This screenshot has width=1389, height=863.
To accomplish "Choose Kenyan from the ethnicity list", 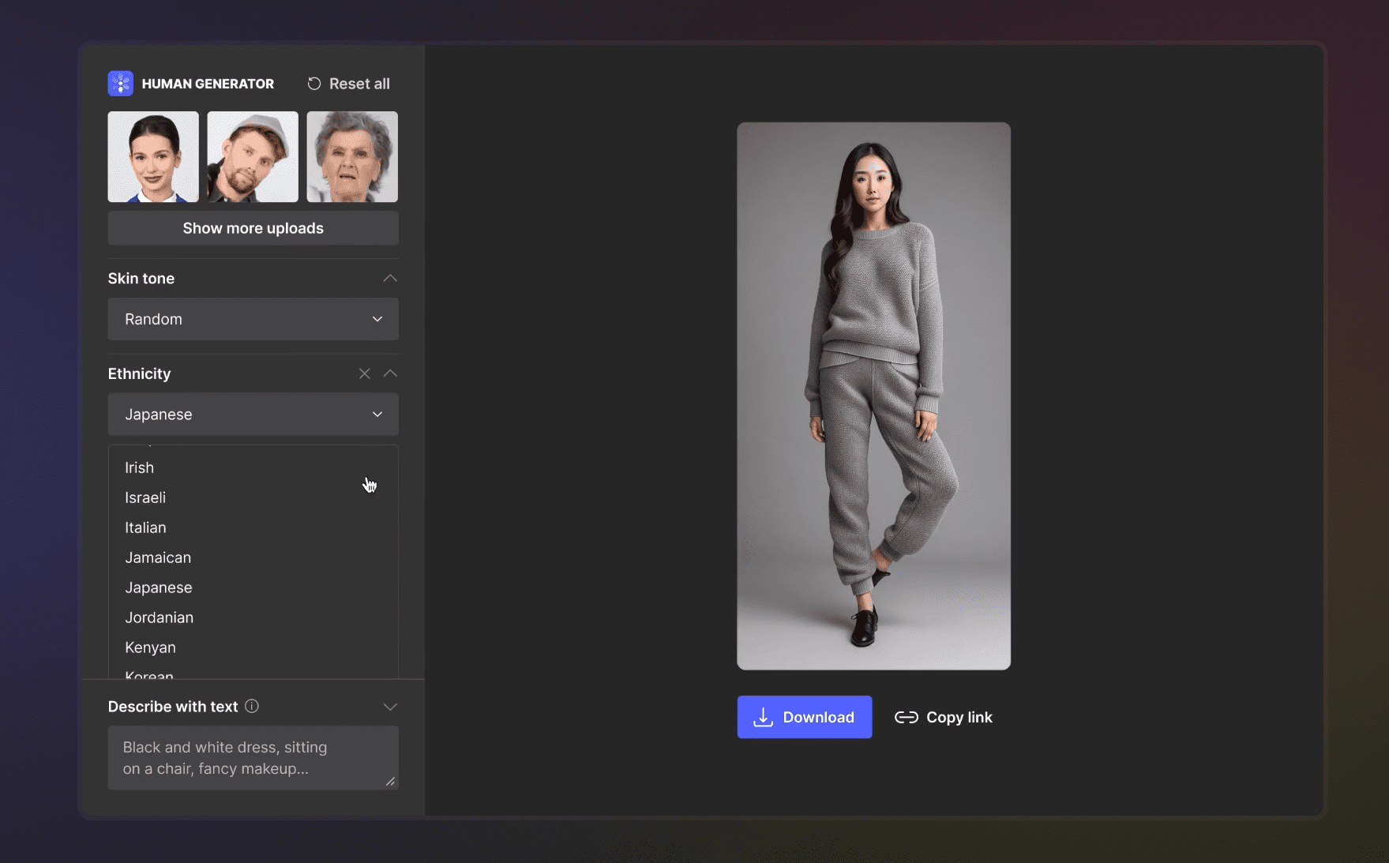I will (150, 647).
